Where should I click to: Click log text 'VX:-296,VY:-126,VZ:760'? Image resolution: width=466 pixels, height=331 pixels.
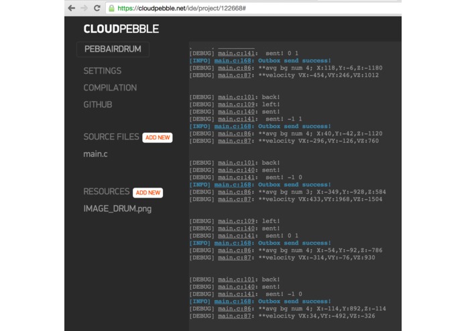339,141
